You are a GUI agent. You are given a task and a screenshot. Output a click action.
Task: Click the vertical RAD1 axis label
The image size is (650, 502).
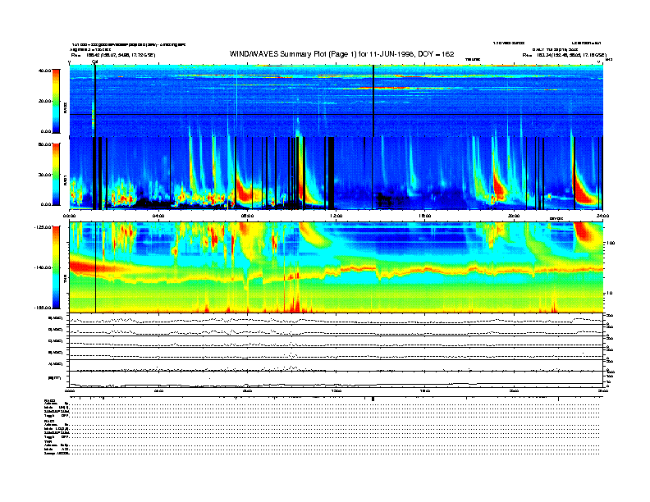point(65,180)
